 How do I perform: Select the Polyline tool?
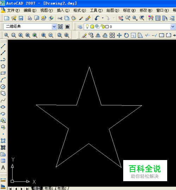pos(3,60)
